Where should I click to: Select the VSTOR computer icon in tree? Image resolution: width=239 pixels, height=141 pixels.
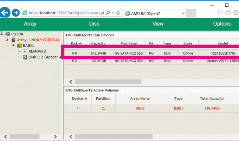click(x=8, y=34)
